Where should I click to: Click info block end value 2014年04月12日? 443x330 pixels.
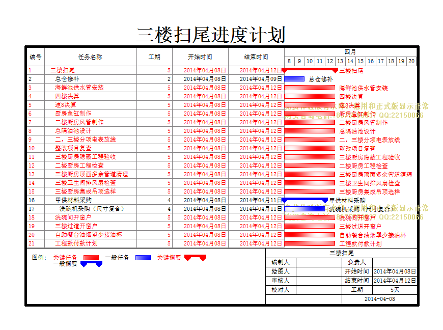click(x=395, y=281)
